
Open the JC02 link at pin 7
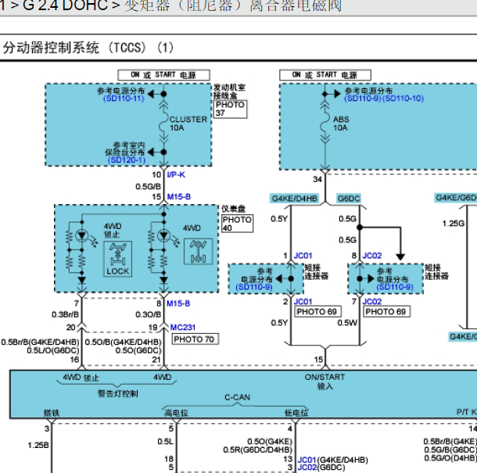click(x=372, y=302)
